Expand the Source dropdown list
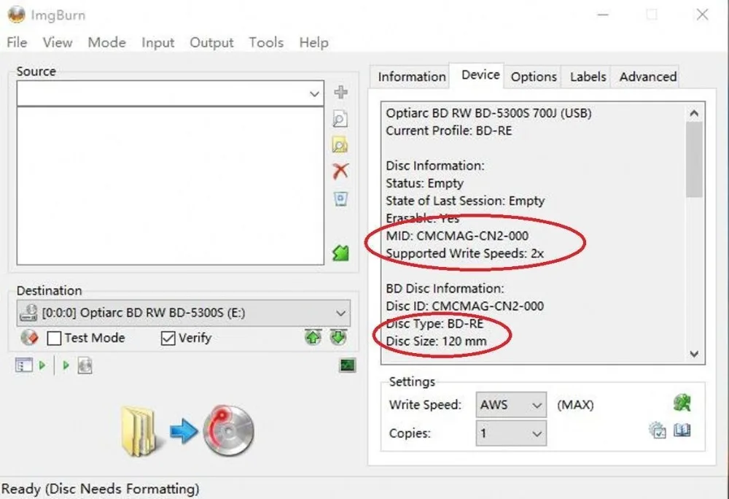 pos(314,94)
